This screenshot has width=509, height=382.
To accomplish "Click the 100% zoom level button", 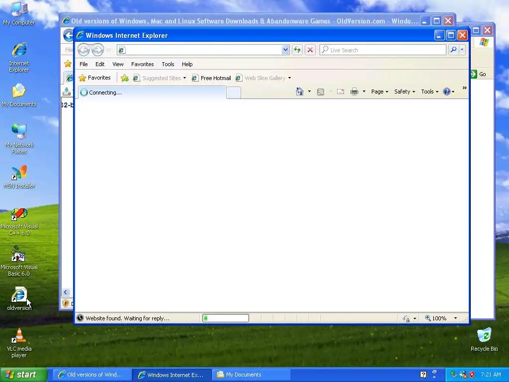I will tap(435, 318).
